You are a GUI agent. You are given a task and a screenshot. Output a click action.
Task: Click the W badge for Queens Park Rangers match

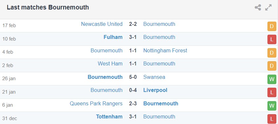pos(272,106)
